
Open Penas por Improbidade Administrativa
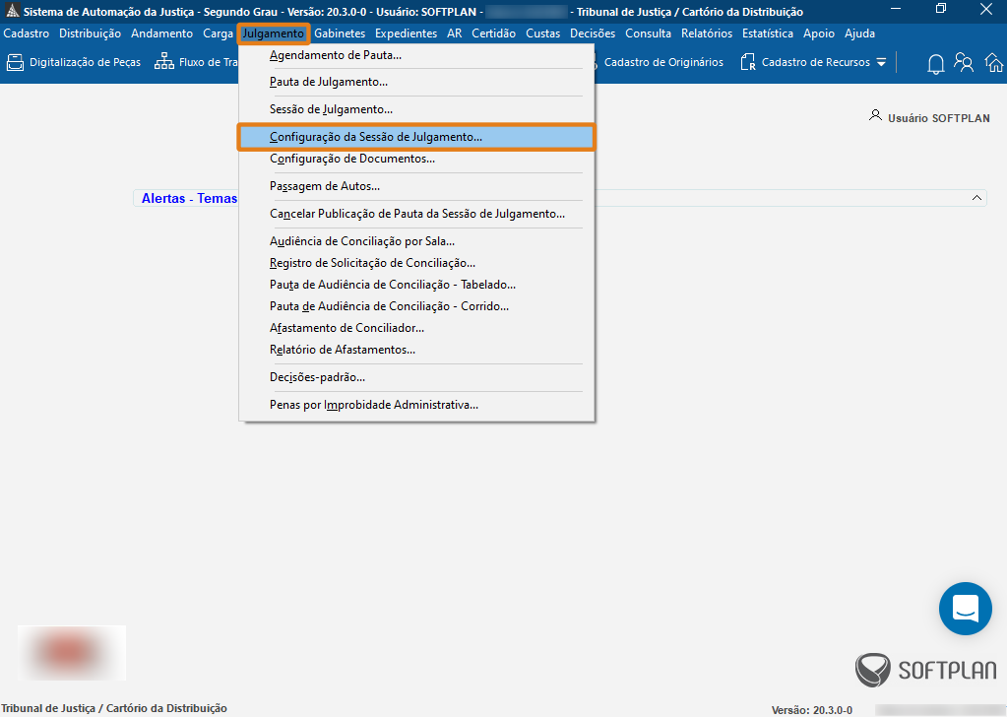(x=416, y=405)
